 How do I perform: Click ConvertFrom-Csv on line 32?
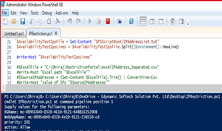pyautogui.click(x=142, y=77)
